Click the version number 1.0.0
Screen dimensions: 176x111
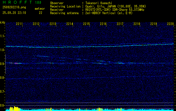38,2
